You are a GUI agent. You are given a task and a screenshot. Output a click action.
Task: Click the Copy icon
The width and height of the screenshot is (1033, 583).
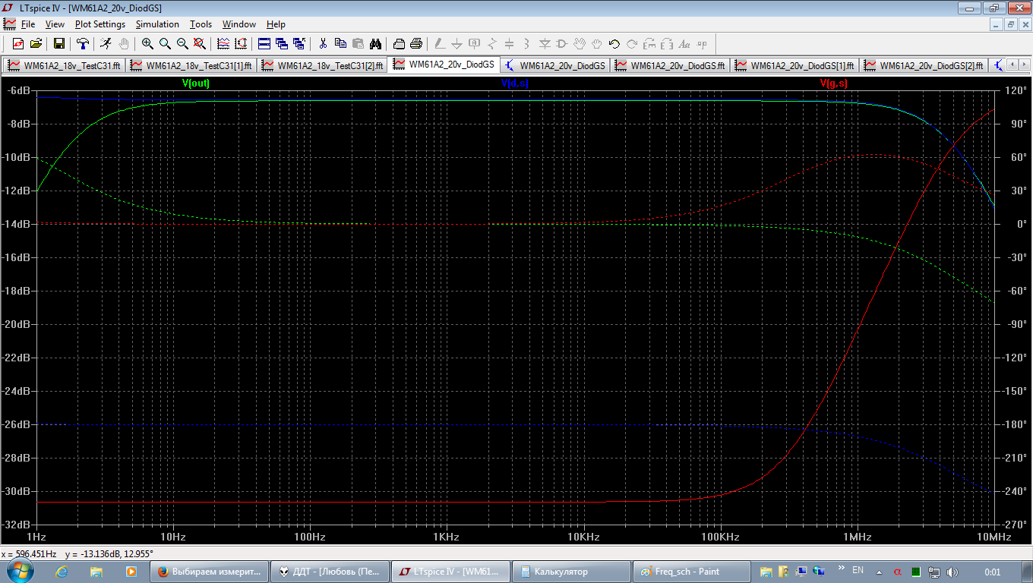[x=340, y=43]
